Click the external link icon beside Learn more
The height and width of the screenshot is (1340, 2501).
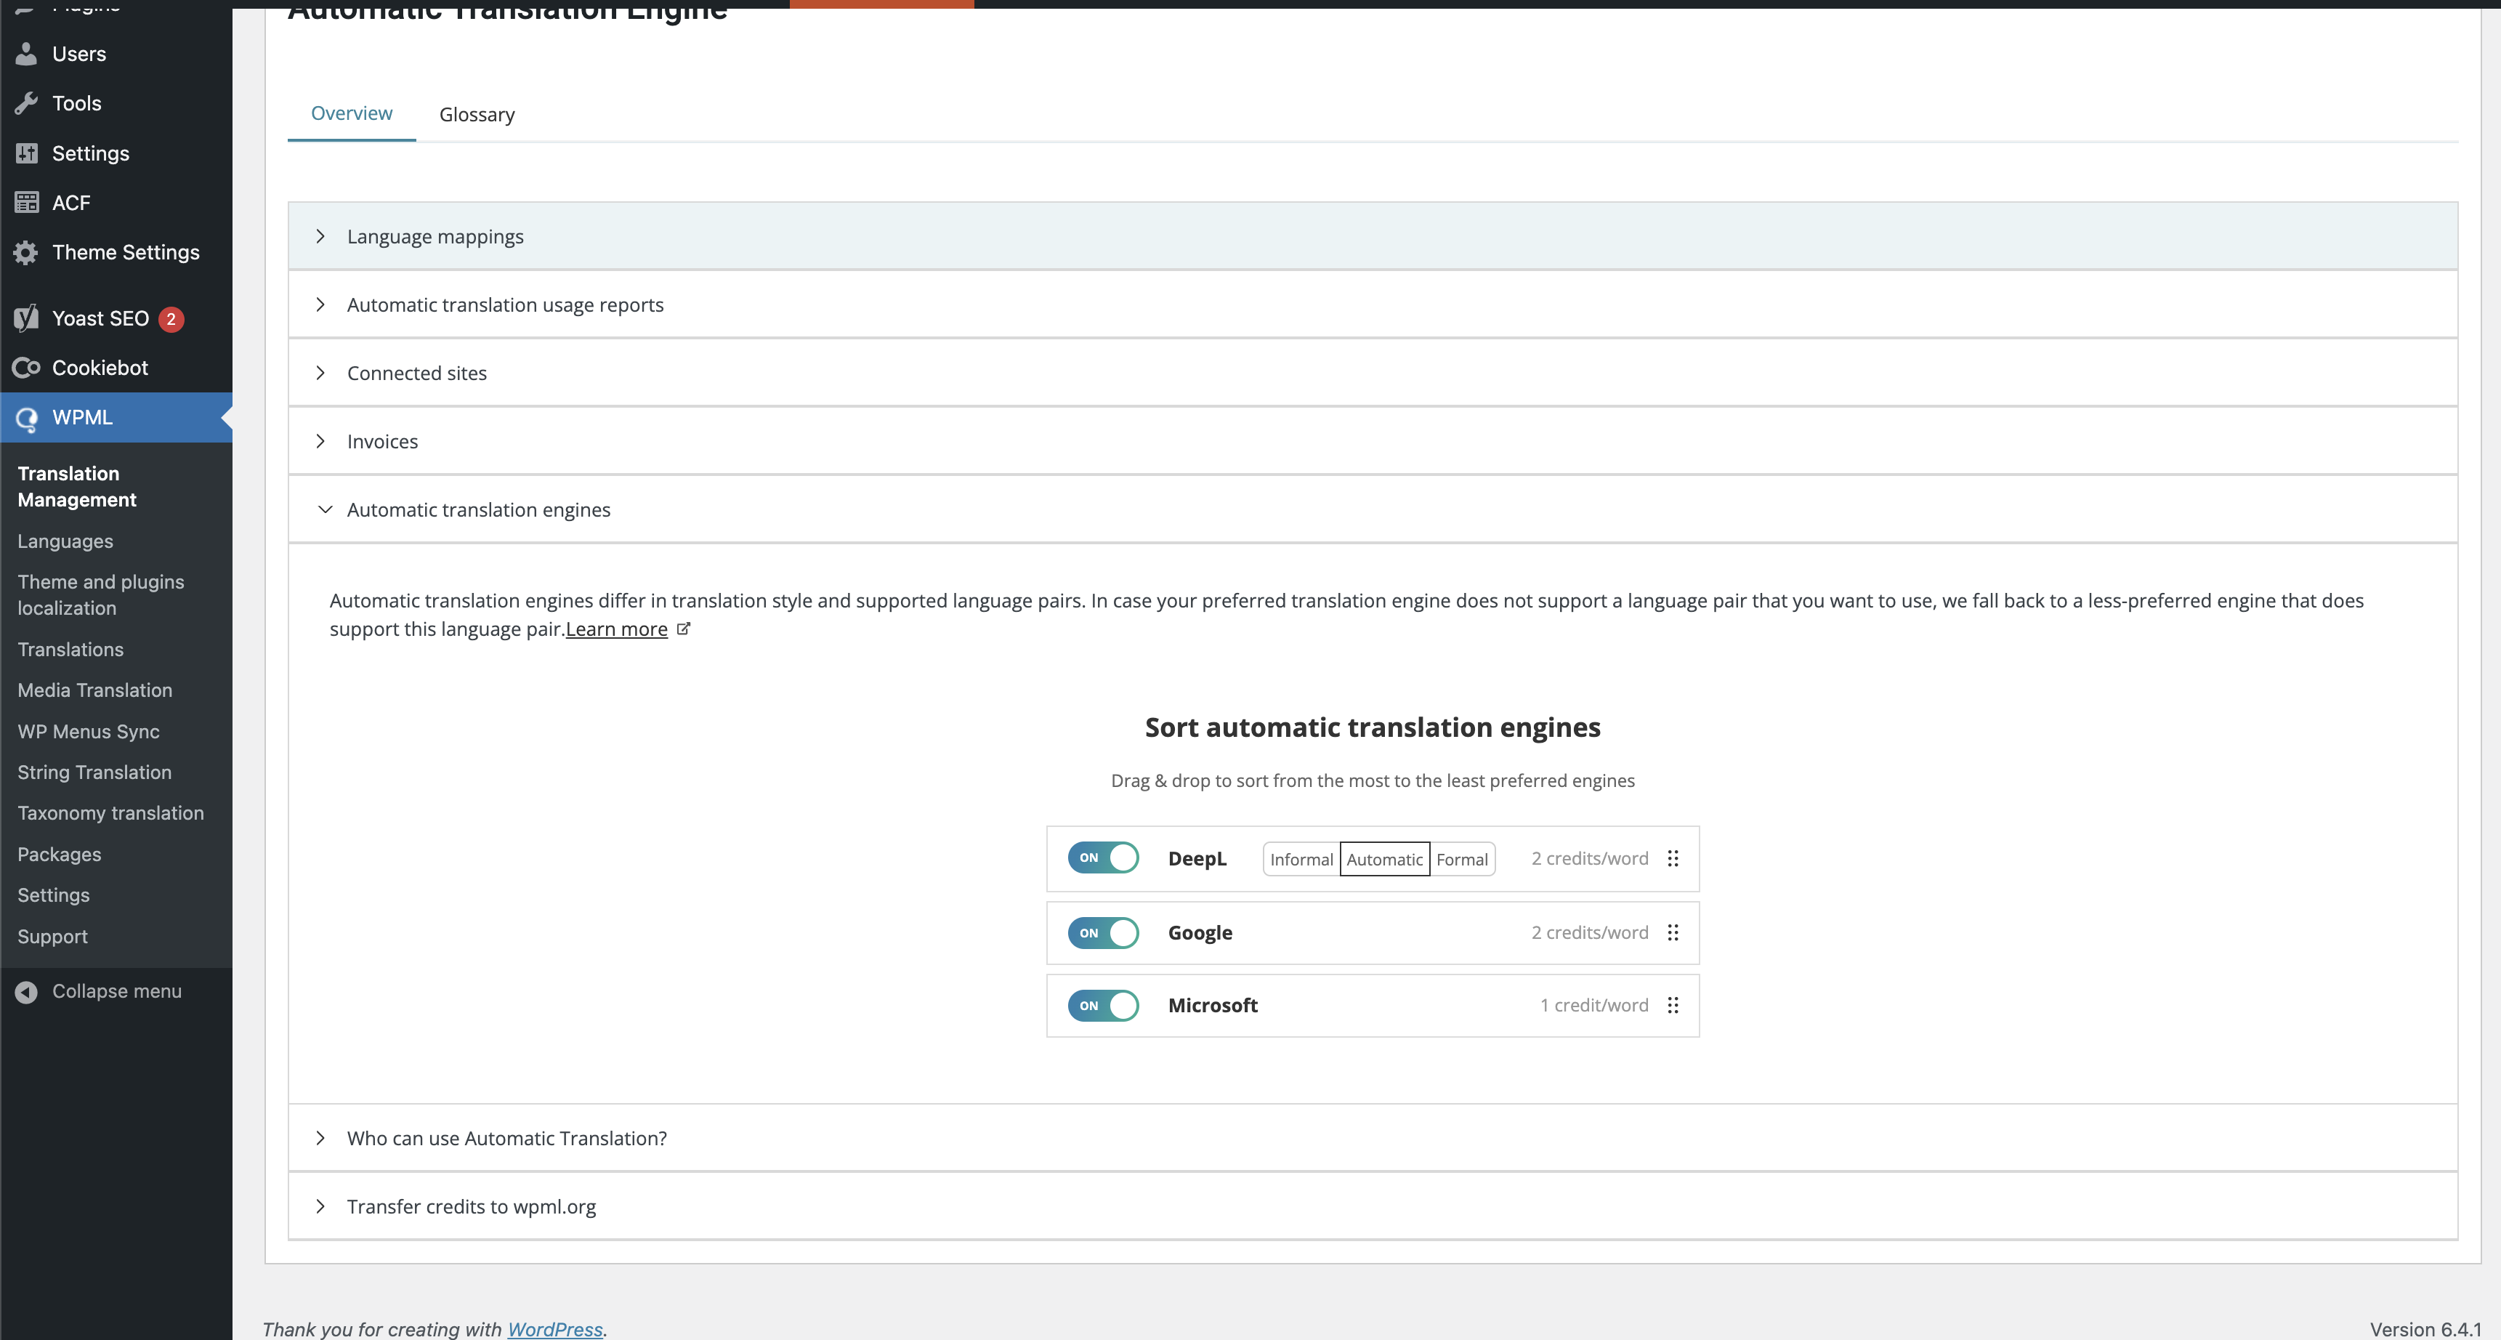pyautogui.click(x=684, y=629)
